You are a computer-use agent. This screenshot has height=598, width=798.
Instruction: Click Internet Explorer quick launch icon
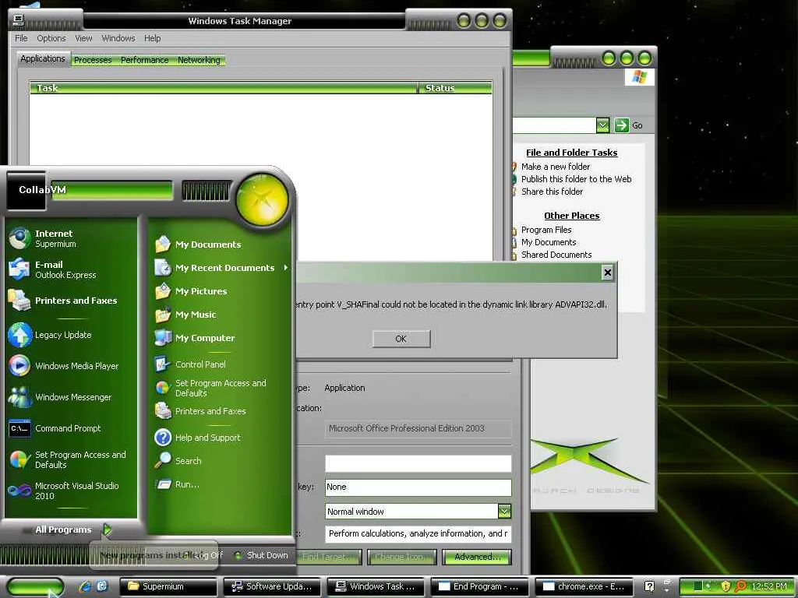(85, 586)
